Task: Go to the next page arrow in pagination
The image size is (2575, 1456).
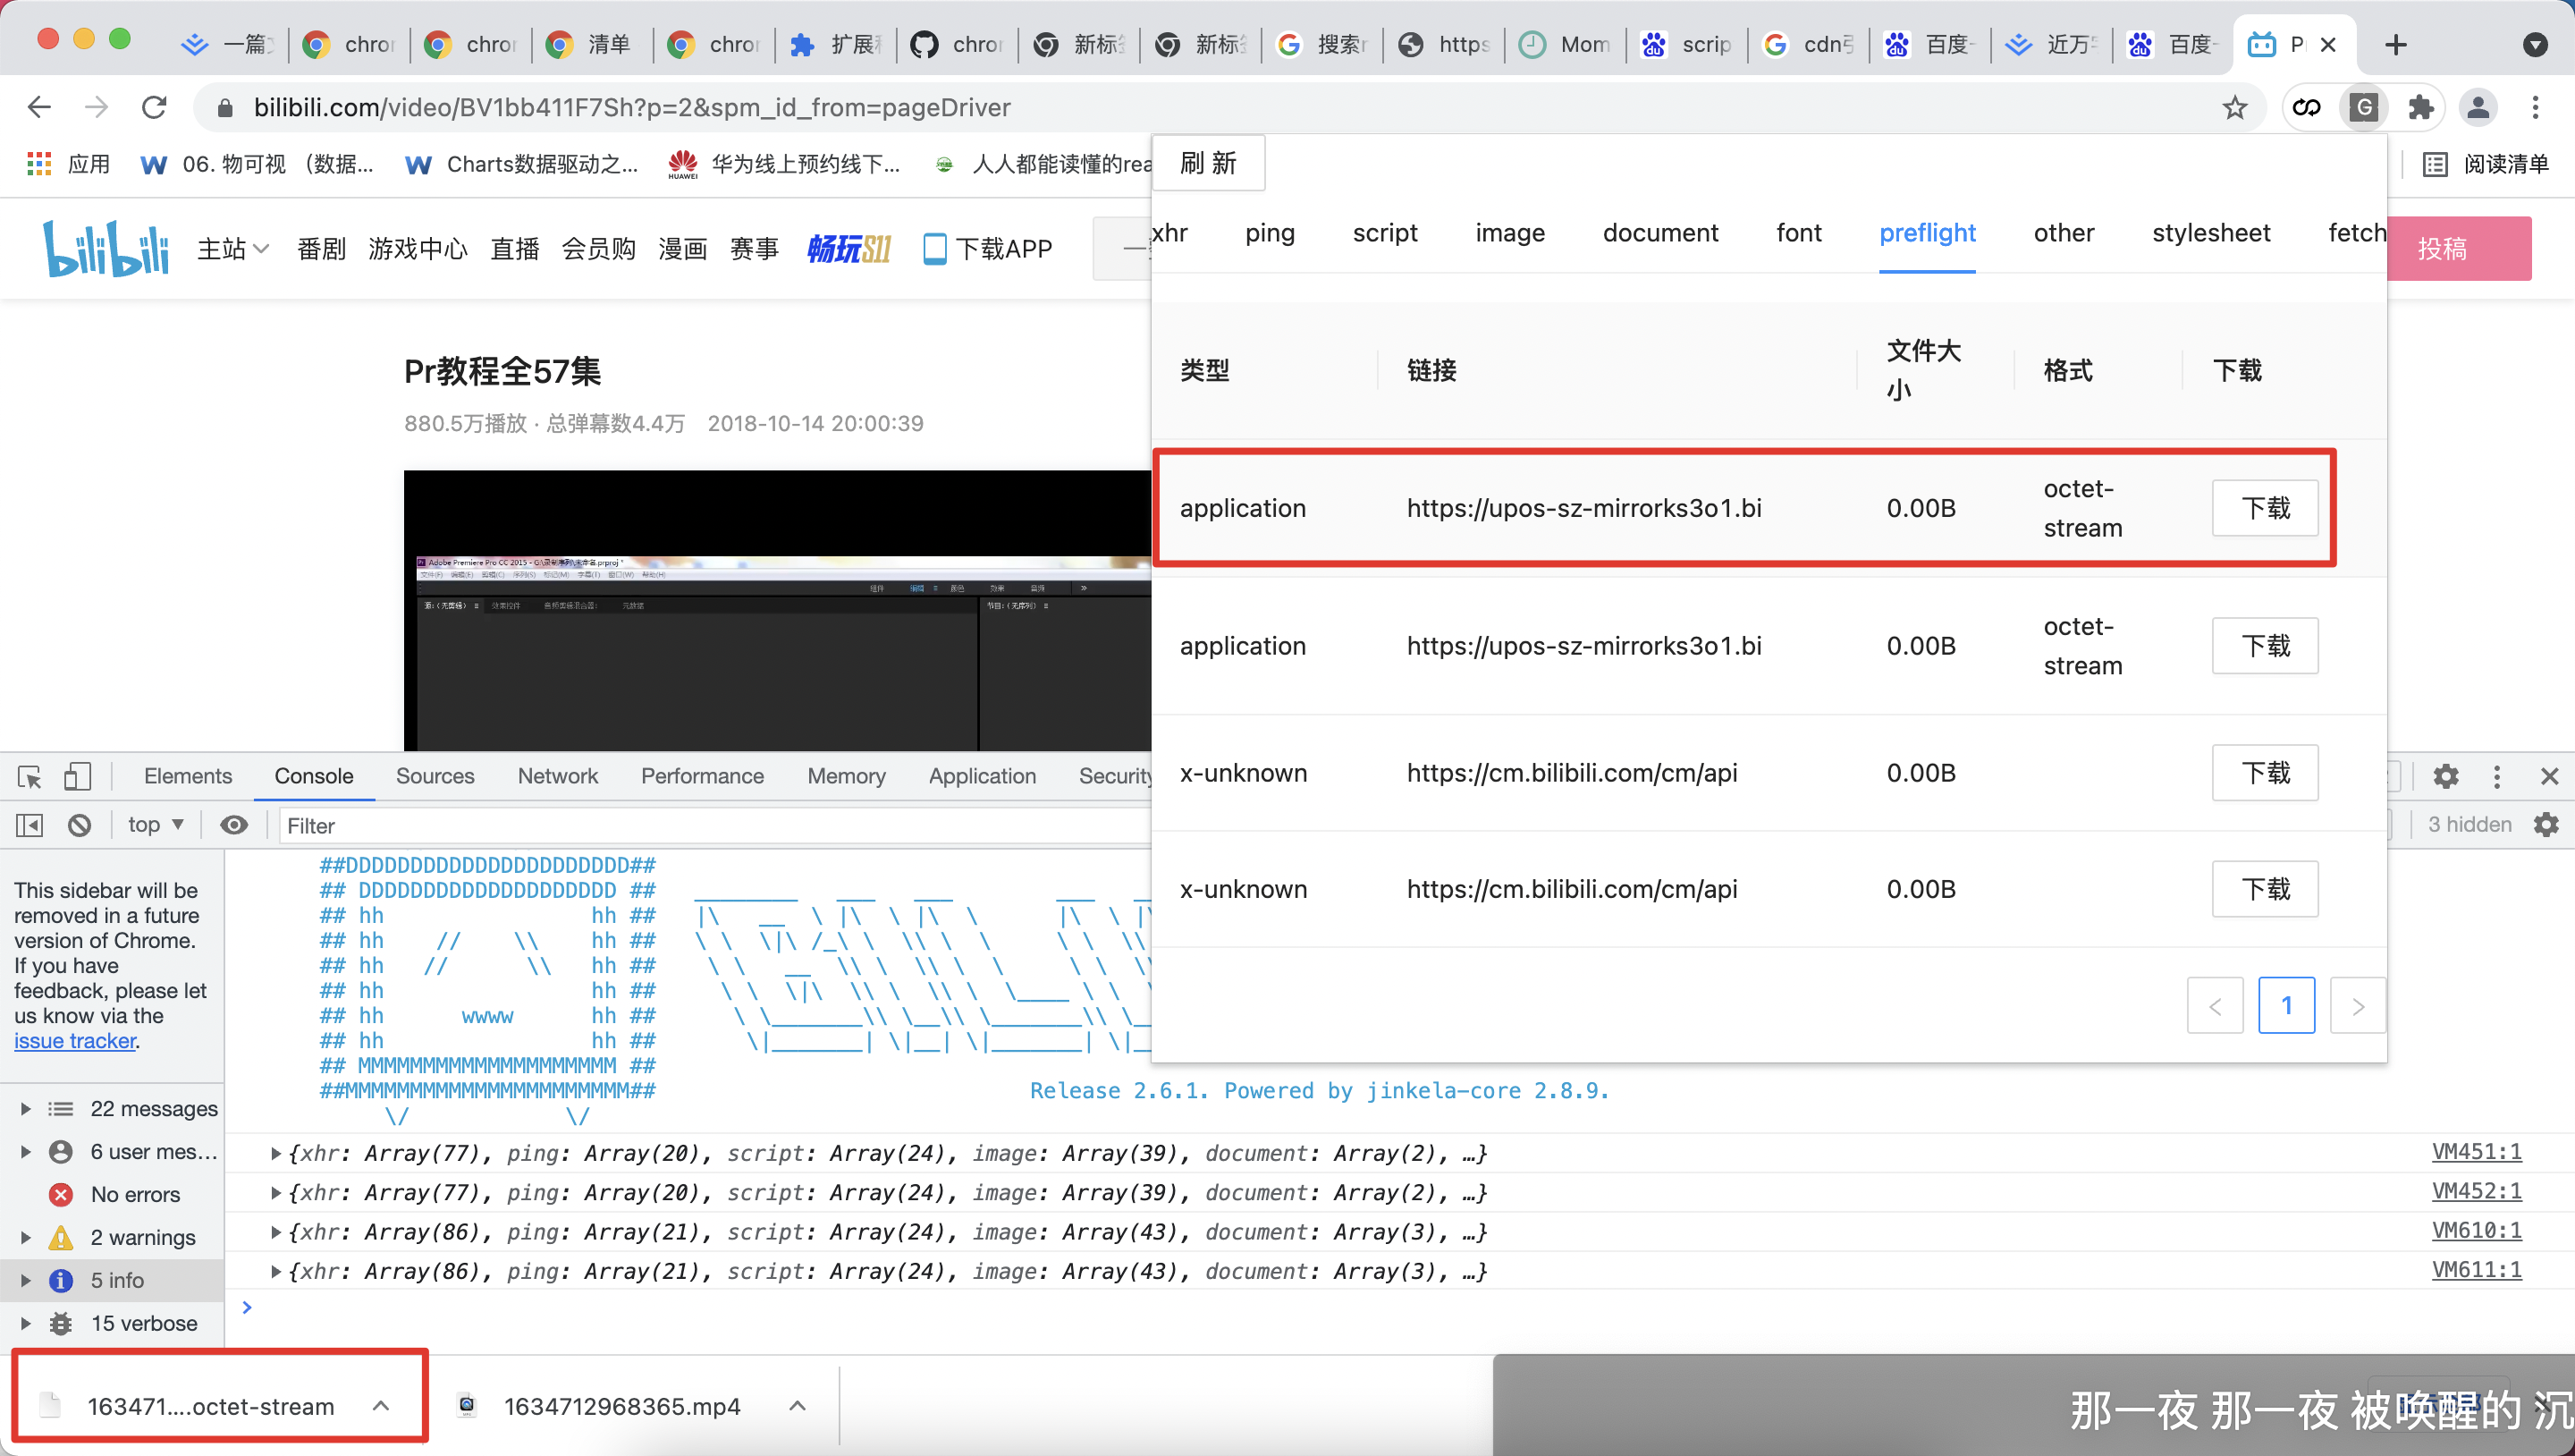Action: tap(2357, 1005)
